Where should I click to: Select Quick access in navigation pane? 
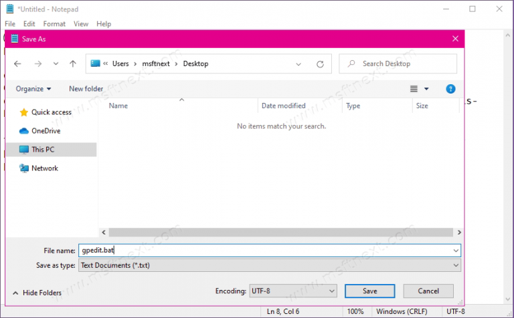click(51, 112)
